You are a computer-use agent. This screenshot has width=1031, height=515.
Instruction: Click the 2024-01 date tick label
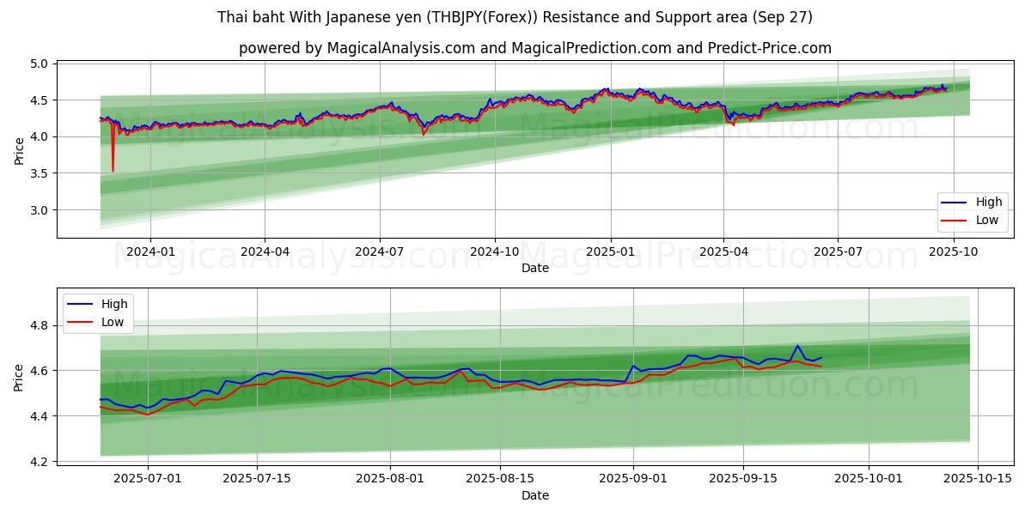(150, 251)
